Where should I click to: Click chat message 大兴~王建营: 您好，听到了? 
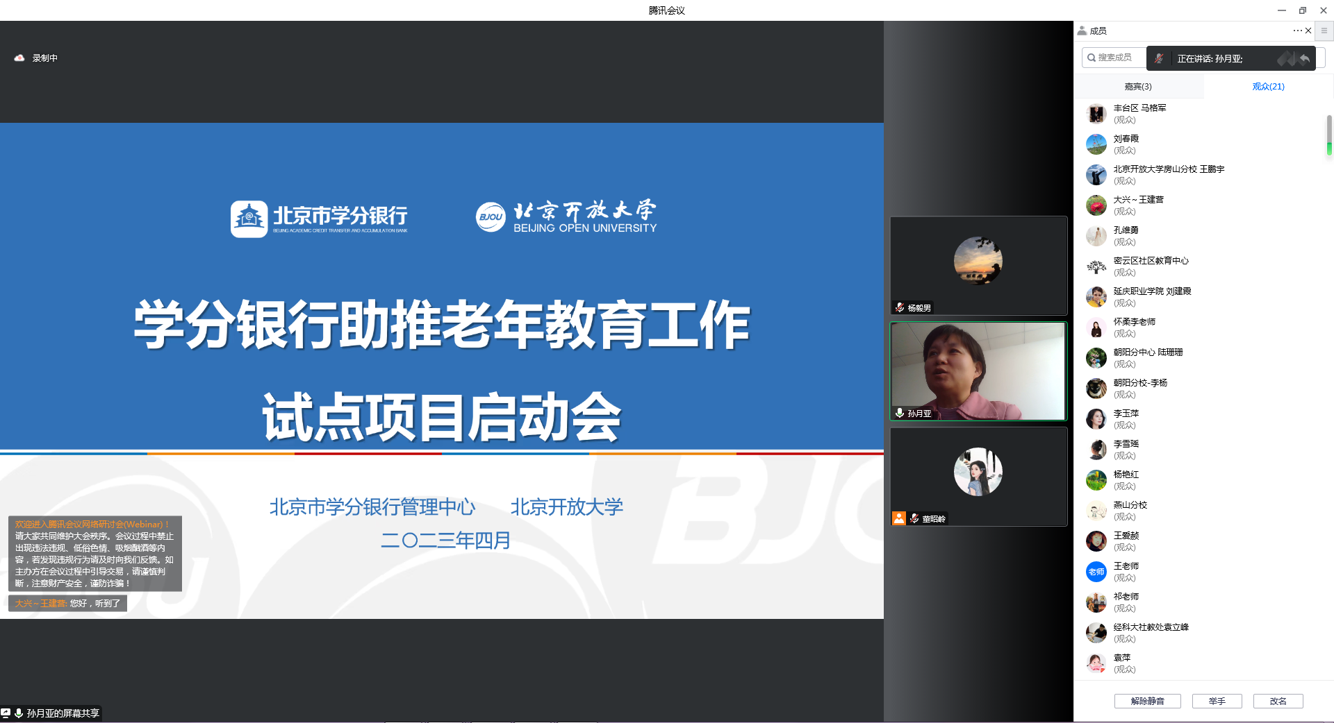pyautogui.click(x=67, y=604)
